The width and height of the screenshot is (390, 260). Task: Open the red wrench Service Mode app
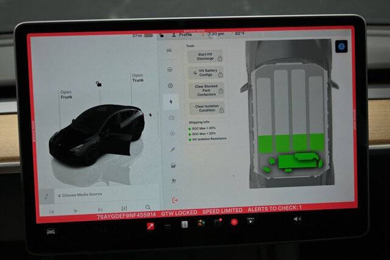(x=151, y=226)
